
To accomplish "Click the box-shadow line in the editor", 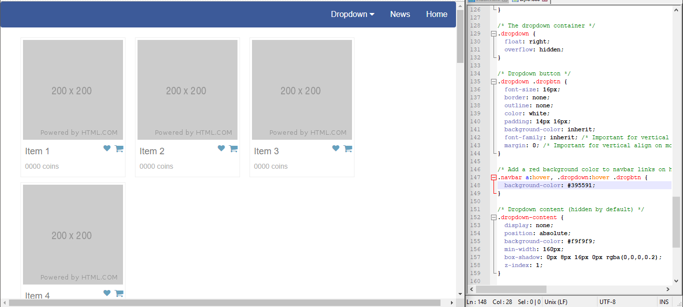I will point(583,257).
